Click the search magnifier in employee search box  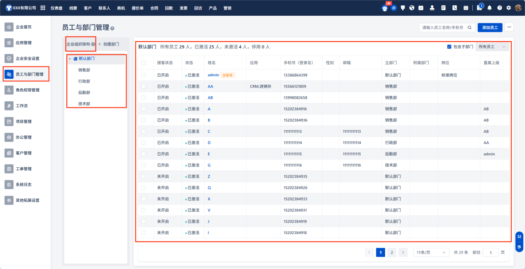click(469, 27)
